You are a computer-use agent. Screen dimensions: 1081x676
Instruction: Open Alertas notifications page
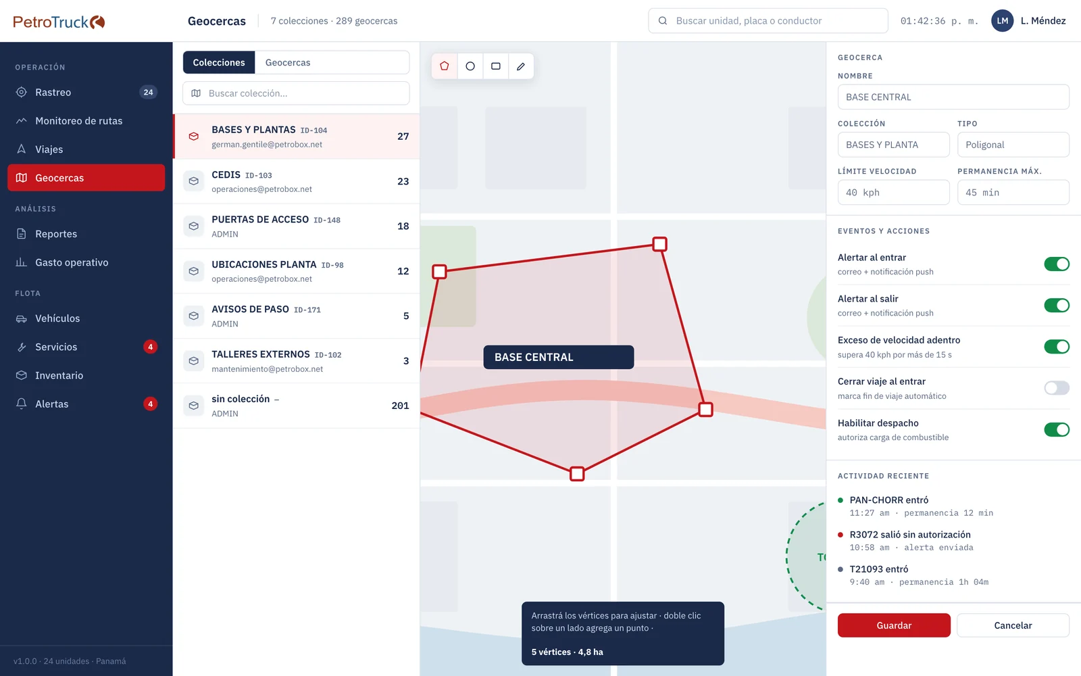86,404
